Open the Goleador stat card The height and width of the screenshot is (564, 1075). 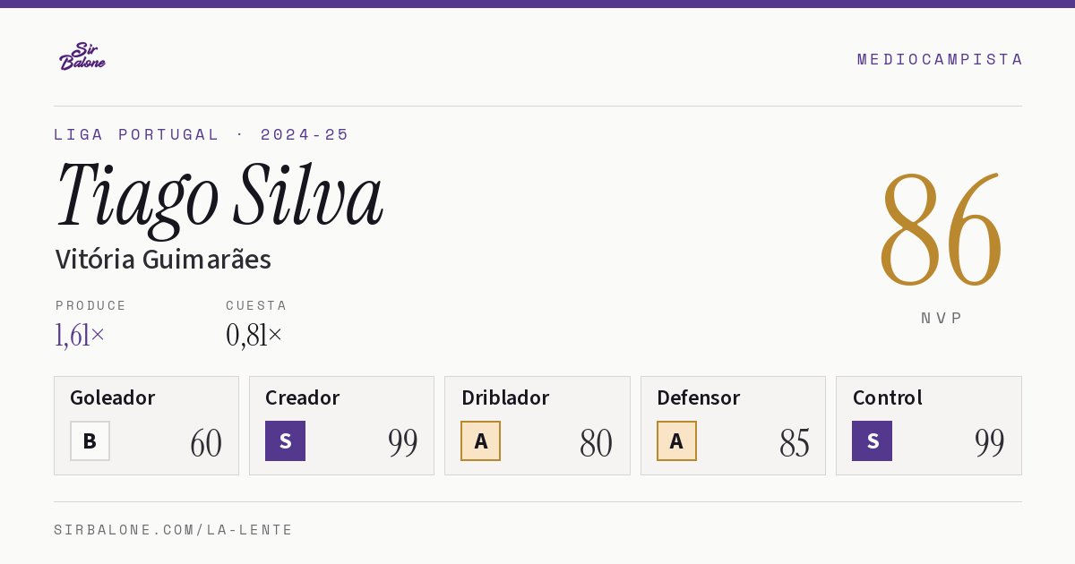point(146,425)
